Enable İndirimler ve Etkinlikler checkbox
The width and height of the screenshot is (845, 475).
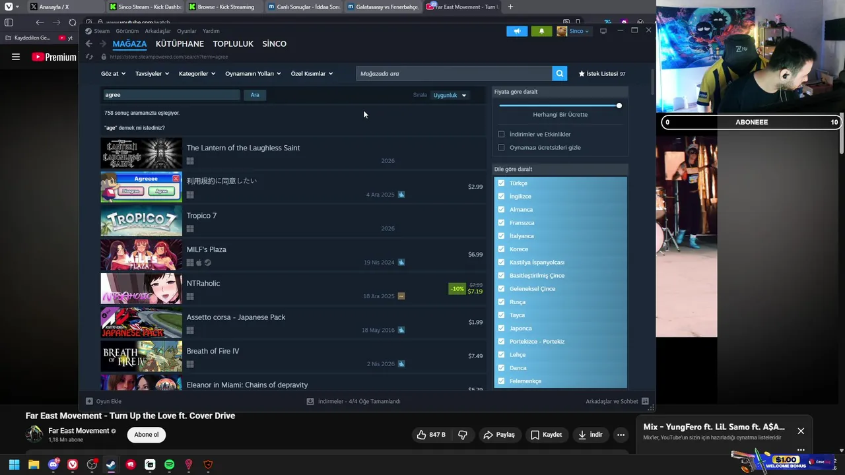click(x=501, y=134)
